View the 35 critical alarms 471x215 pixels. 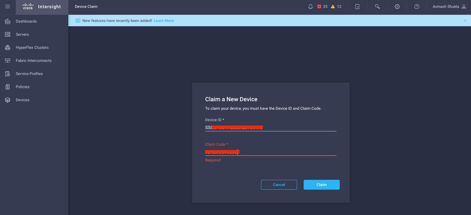tap(322, 7)
